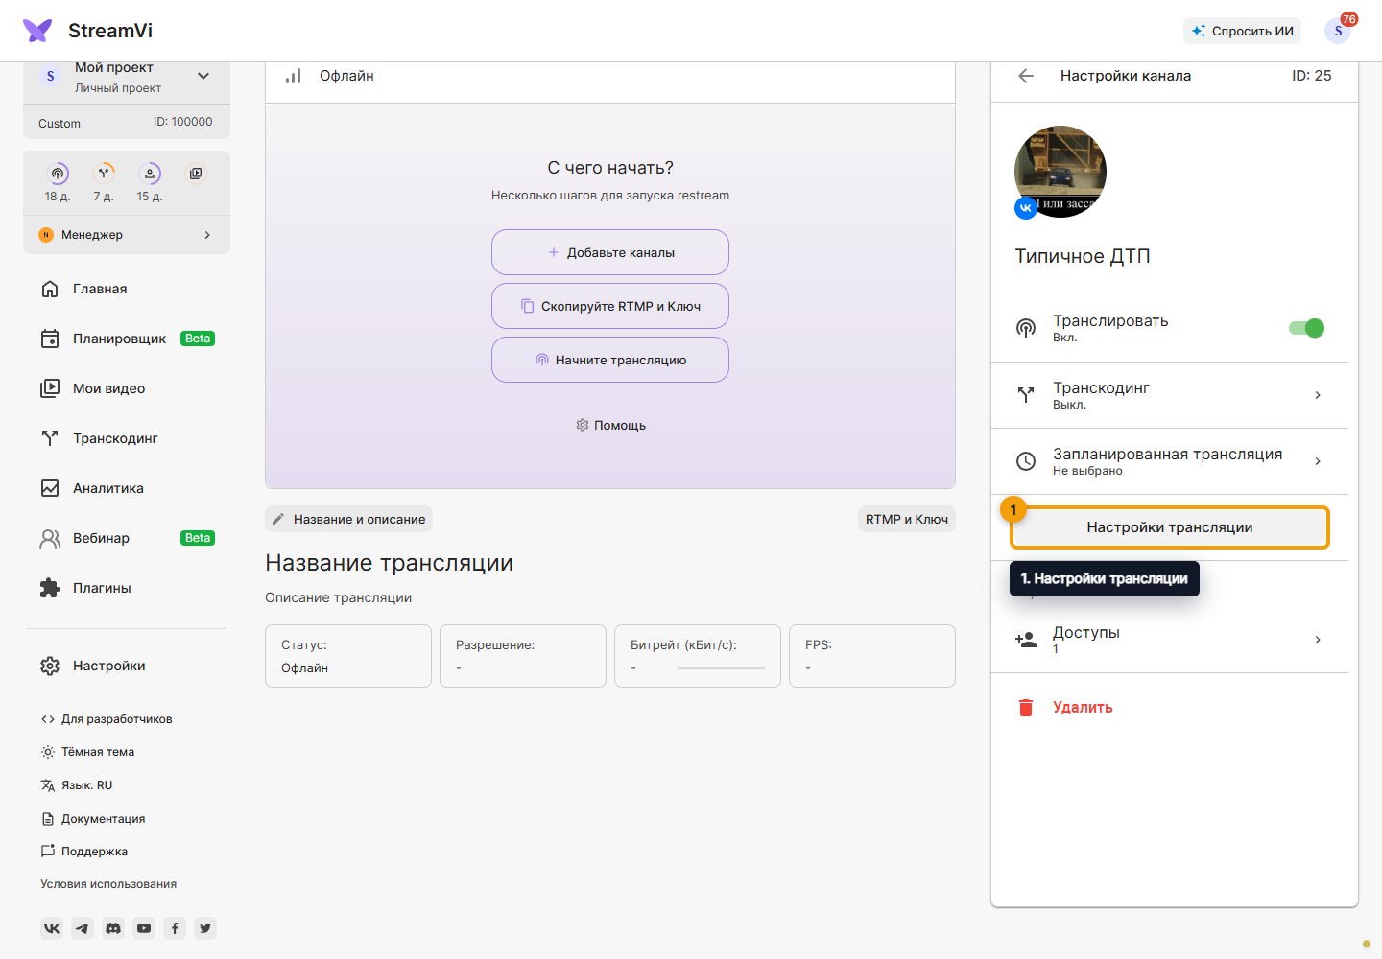Expand the Менеджер row

[x=127, y=235]
